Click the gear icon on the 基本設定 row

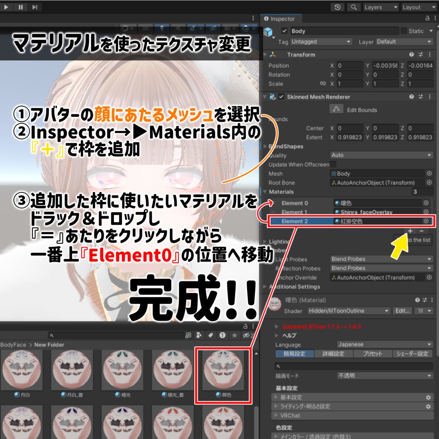click(x=427, y=398)
